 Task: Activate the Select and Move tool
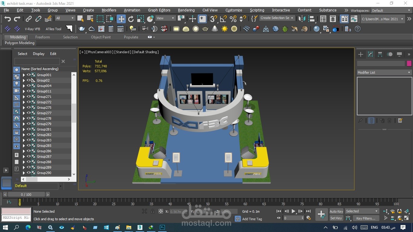(121, 19)
